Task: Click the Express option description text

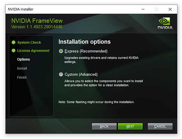Action: (101, 60)
